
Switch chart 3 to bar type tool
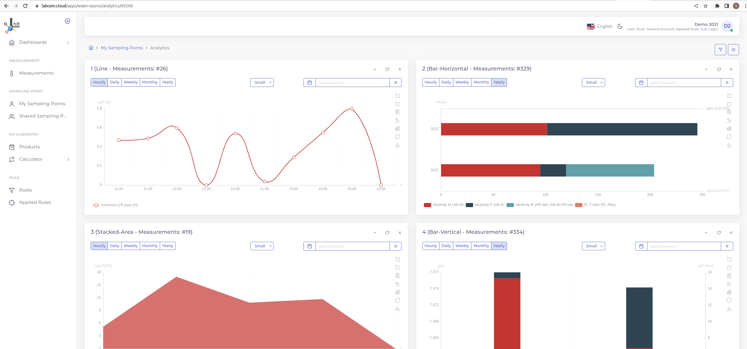pos(397,292)
